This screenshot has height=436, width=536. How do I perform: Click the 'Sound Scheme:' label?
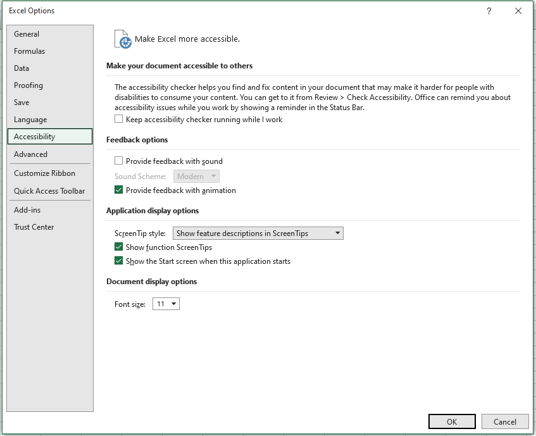[140, 177]
